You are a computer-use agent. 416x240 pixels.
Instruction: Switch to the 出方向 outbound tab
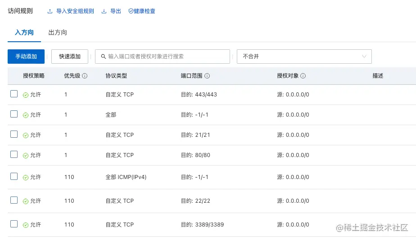(58, 32)
